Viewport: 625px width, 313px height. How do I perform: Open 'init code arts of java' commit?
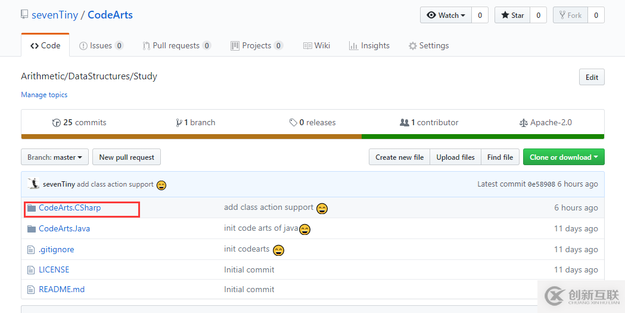pyautogui.click(x=261, y=228)
